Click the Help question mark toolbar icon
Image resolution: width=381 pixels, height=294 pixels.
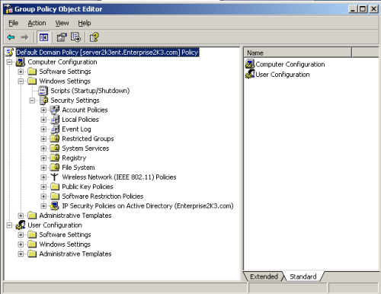(94, 37)
